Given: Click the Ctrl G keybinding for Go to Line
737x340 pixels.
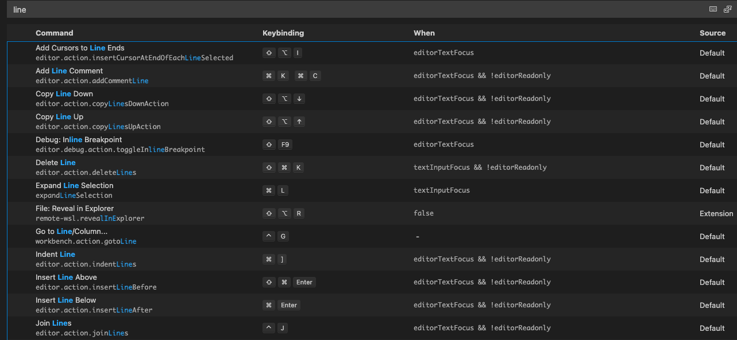Looking at the screenshot, I should coord(275,236).
